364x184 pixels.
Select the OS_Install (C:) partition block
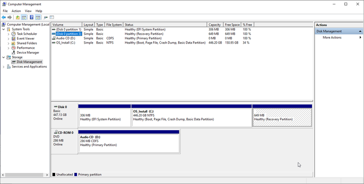coord(191,118)
